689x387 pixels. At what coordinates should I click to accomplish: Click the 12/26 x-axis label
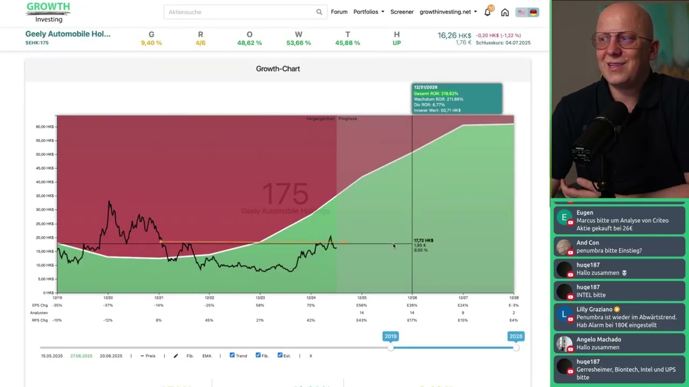[x=412, y=297]
